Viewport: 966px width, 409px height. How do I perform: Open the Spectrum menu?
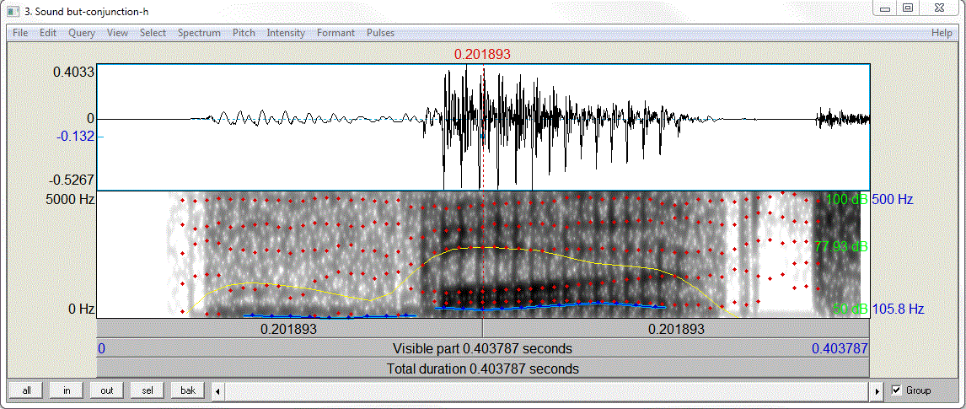pos(199,33)
